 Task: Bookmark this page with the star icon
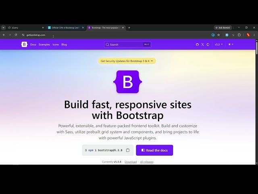point(218,35)
